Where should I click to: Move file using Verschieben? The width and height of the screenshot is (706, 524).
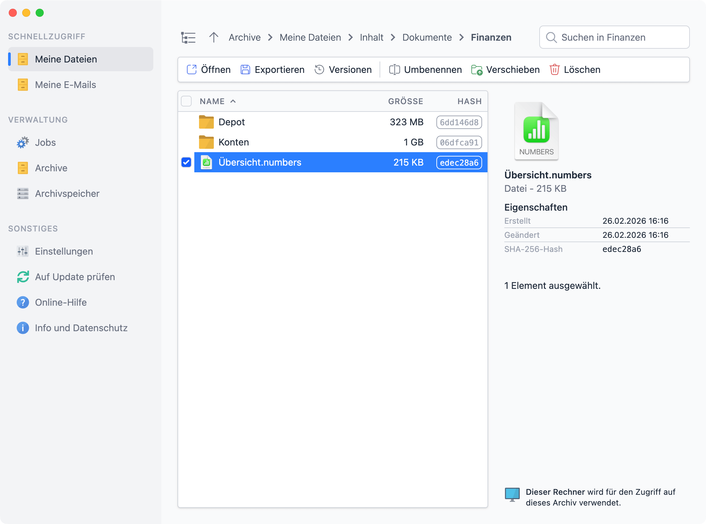[x=505, y=70]
